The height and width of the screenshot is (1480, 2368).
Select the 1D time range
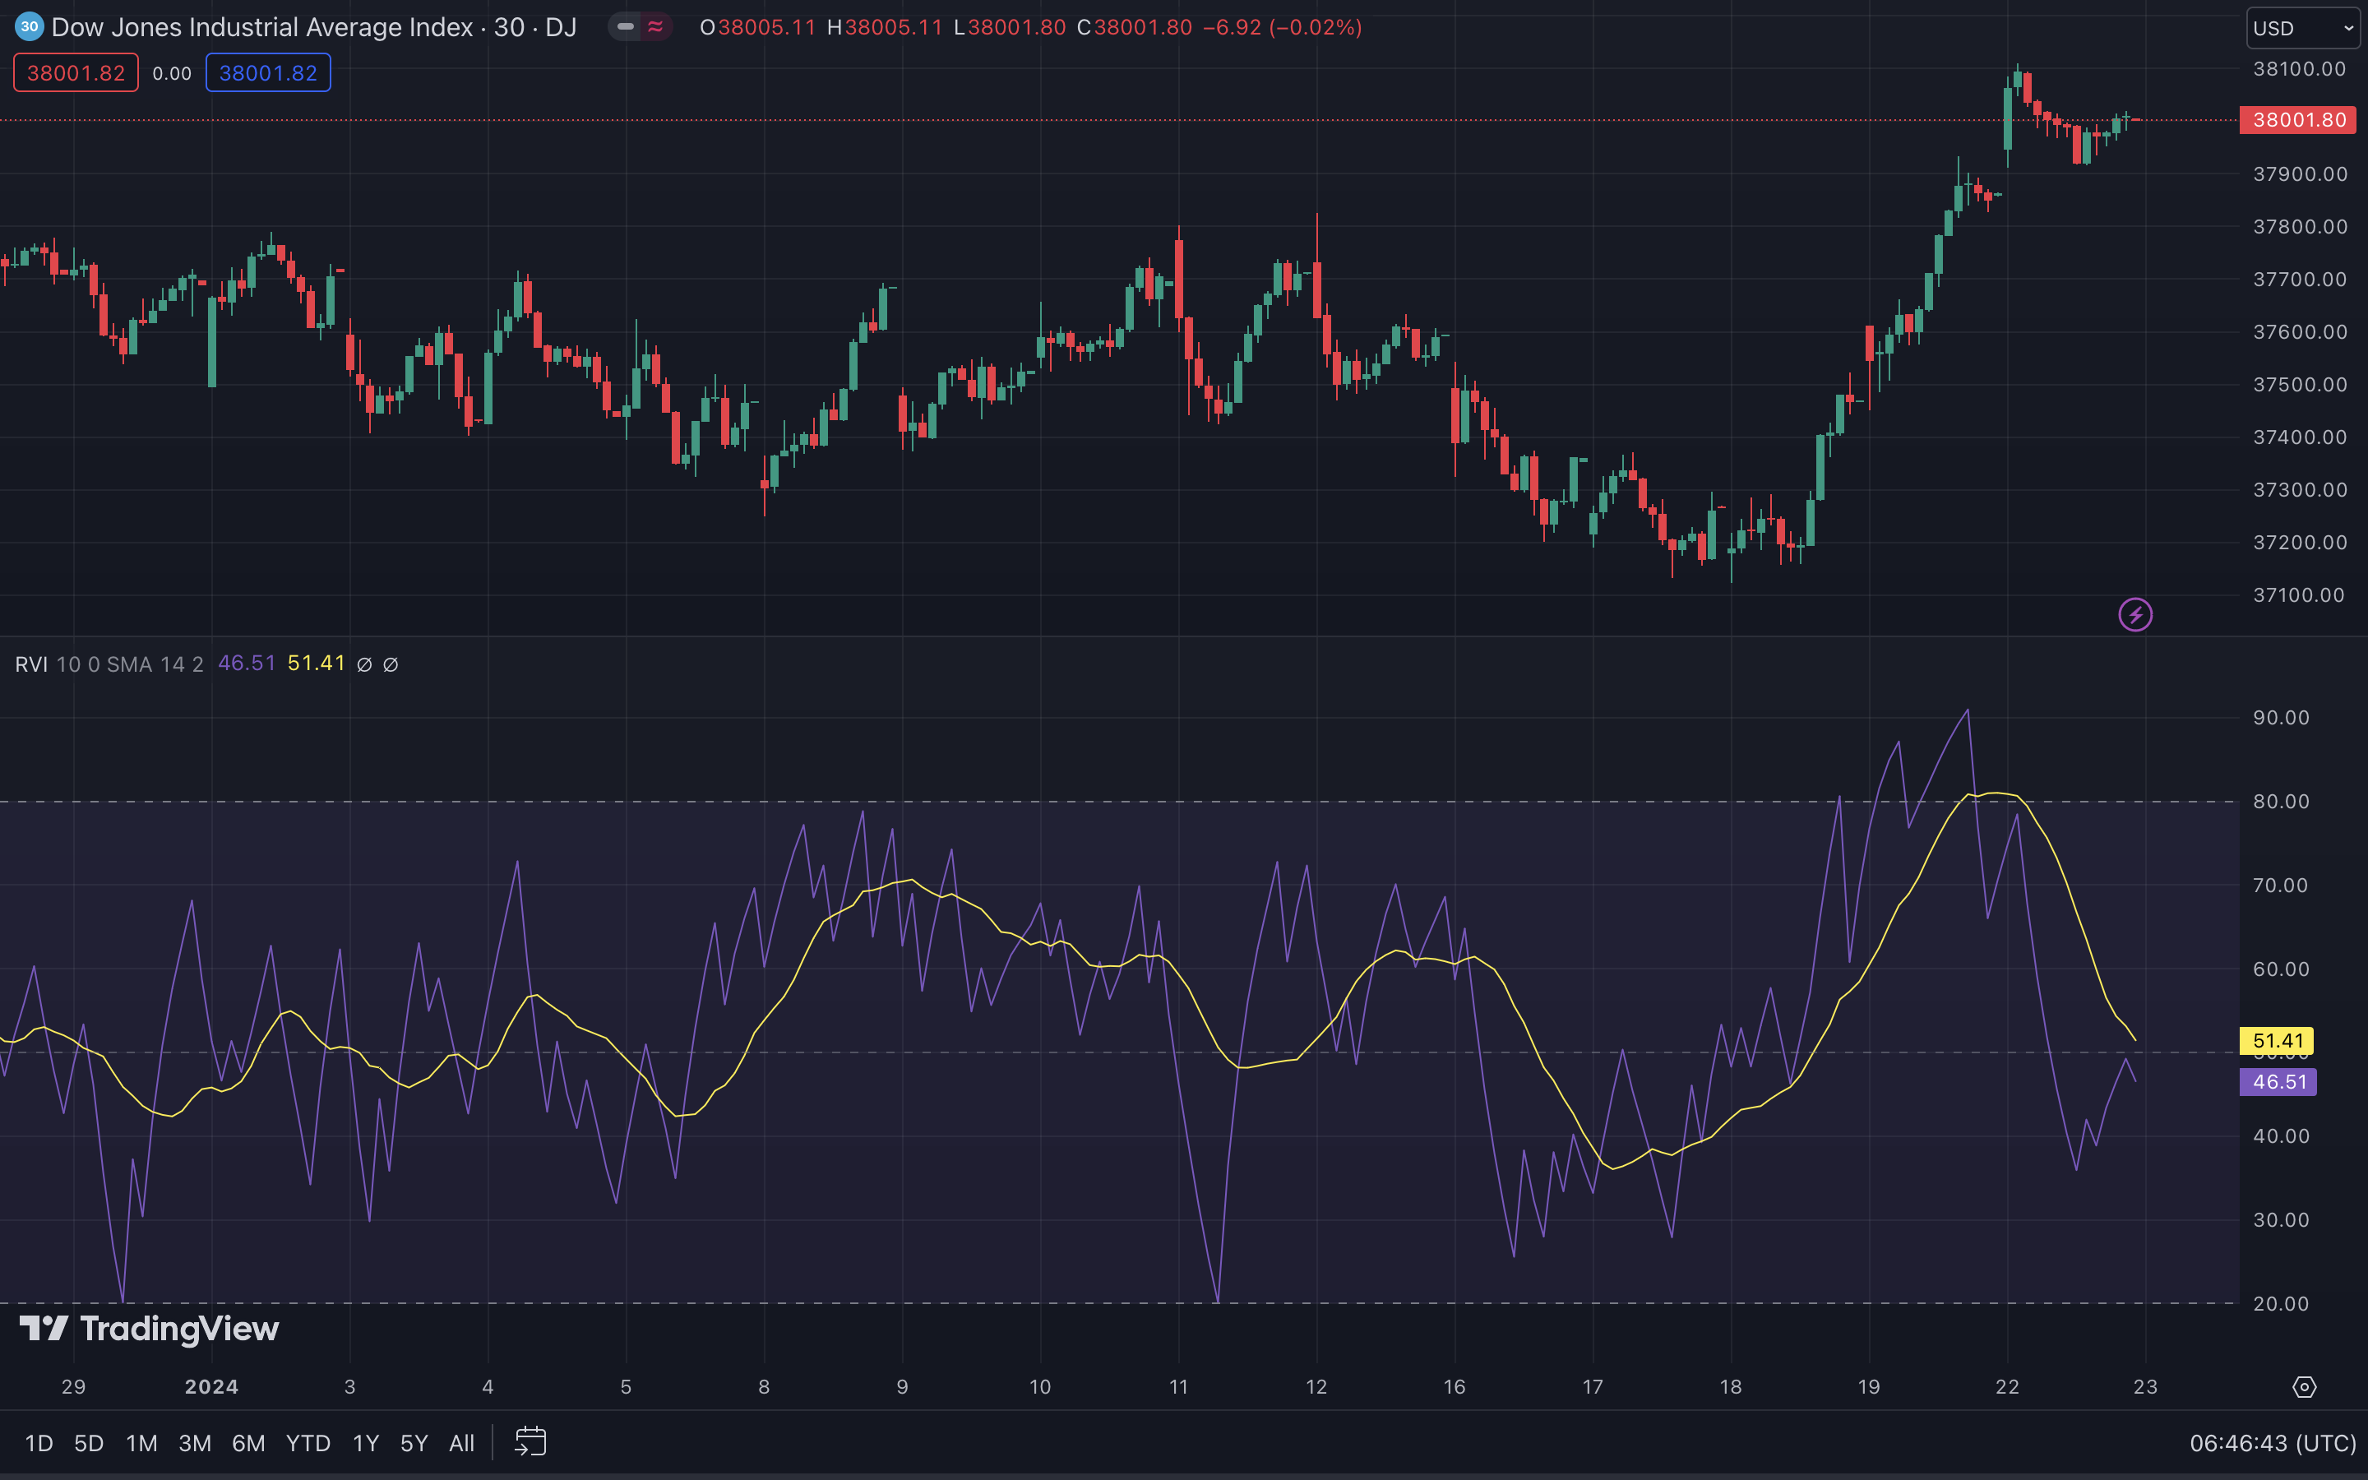click(x=38, y=1443)
